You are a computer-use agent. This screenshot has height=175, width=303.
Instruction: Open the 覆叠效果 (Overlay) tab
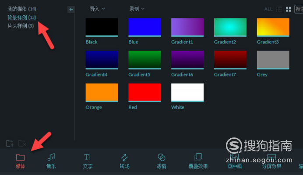(x=198, y=161)
